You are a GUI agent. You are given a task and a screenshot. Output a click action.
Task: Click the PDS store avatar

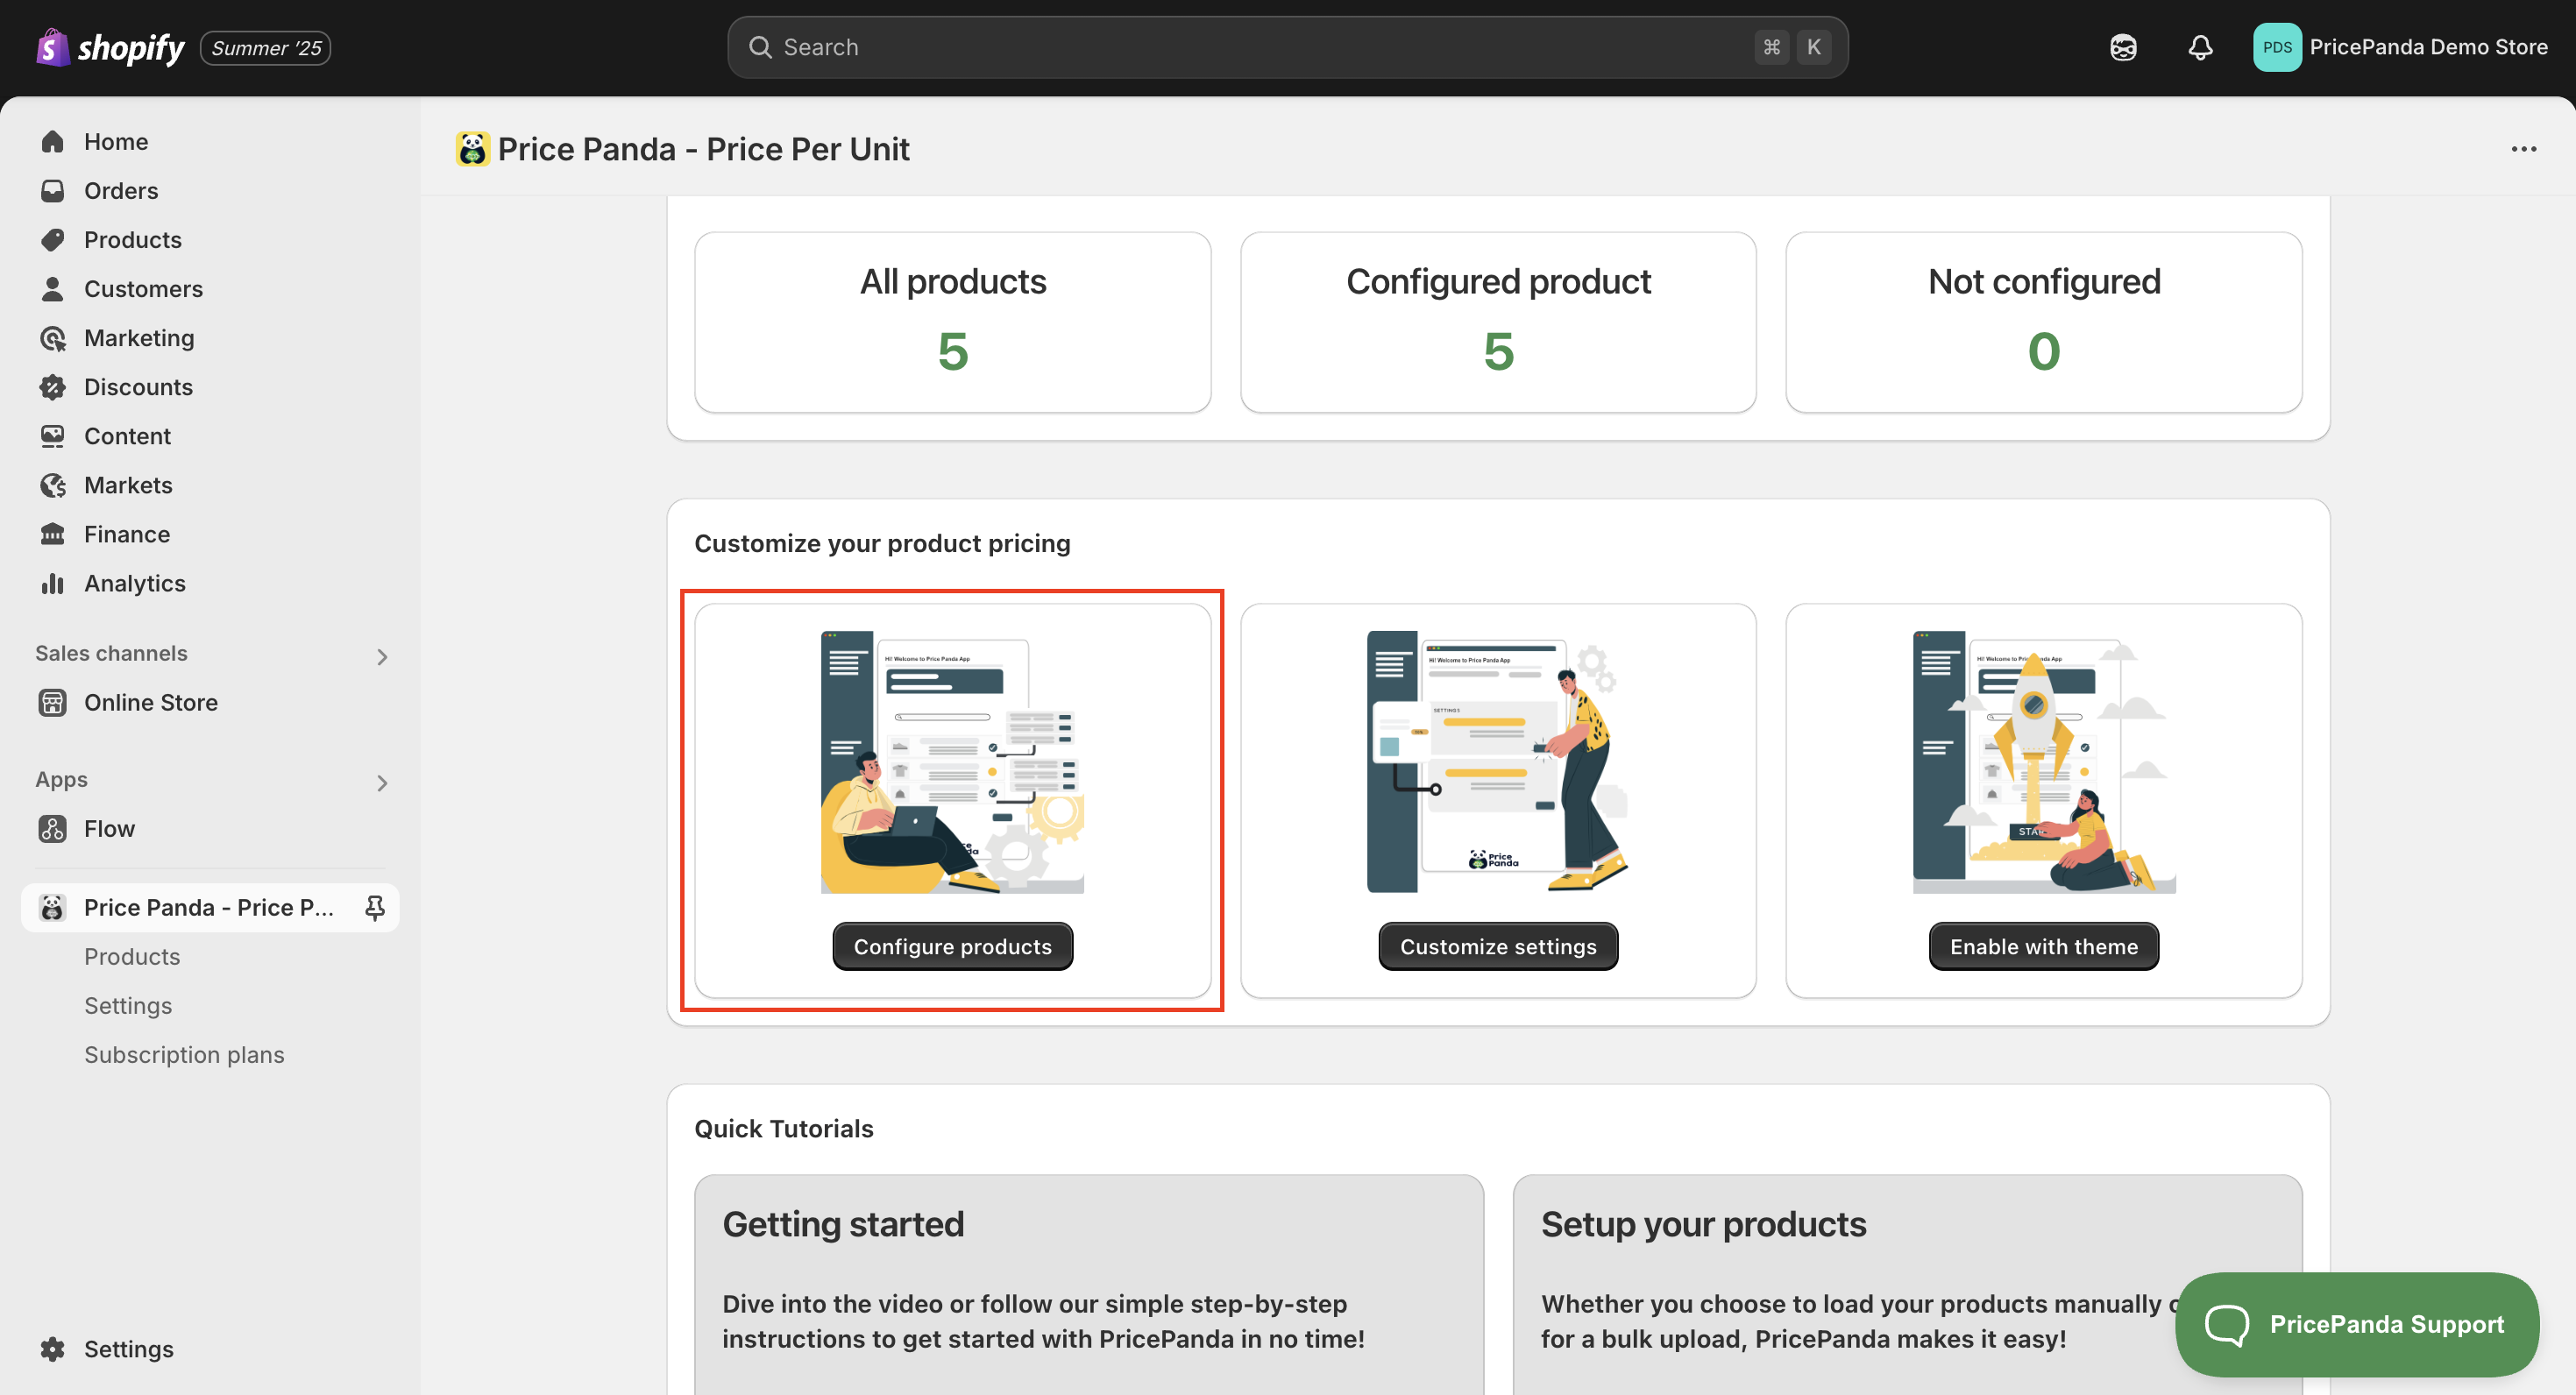tap(2277, 47)
